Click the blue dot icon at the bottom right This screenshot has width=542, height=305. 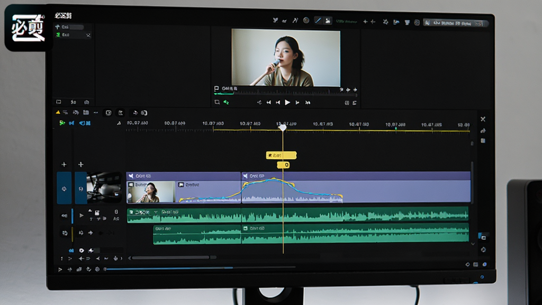485,265
